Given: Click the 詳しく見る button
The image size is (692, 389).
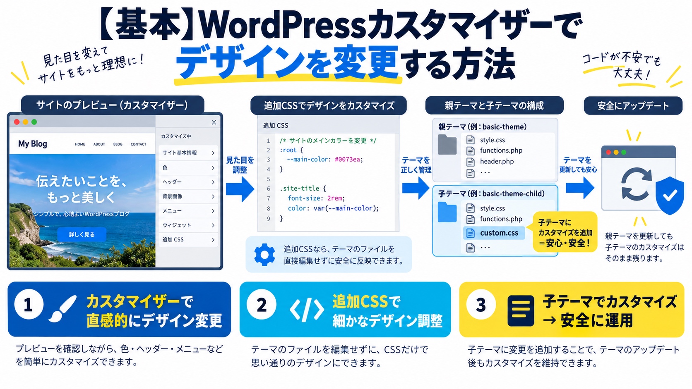Looking at the screenshot, I should (82, 234).
